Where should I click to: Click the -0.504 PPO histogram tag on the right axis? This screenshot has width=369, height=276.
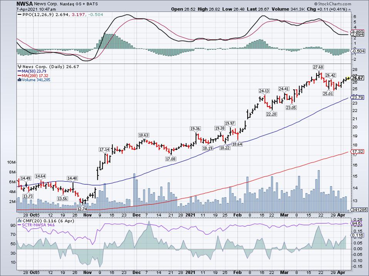(x=358, y=51)
